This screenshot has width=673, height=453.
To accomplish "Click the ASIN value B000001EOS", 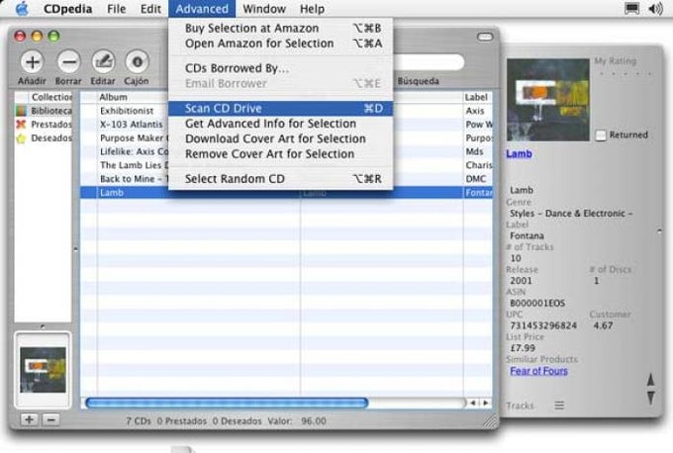I will [537, 304].
